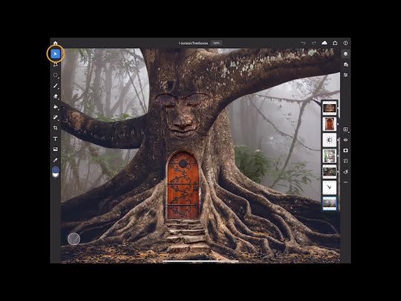Select the Brush tool
The width and height of the screenshot is (401, 301).
pos(55,86)
